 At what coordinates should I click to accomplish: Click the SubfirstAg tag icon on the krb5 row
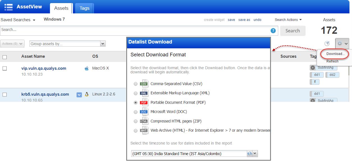[x=313, y=100]
